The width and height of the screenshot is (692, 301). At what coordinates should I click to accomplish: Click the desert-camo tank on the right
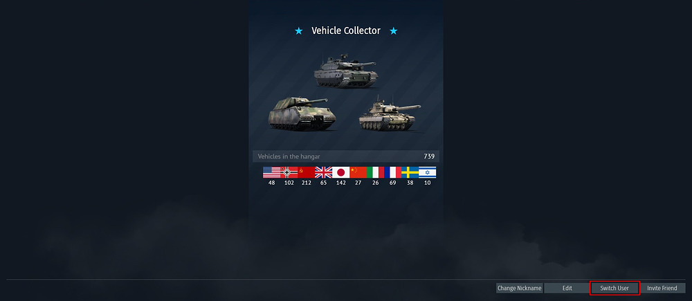(389, 115)
